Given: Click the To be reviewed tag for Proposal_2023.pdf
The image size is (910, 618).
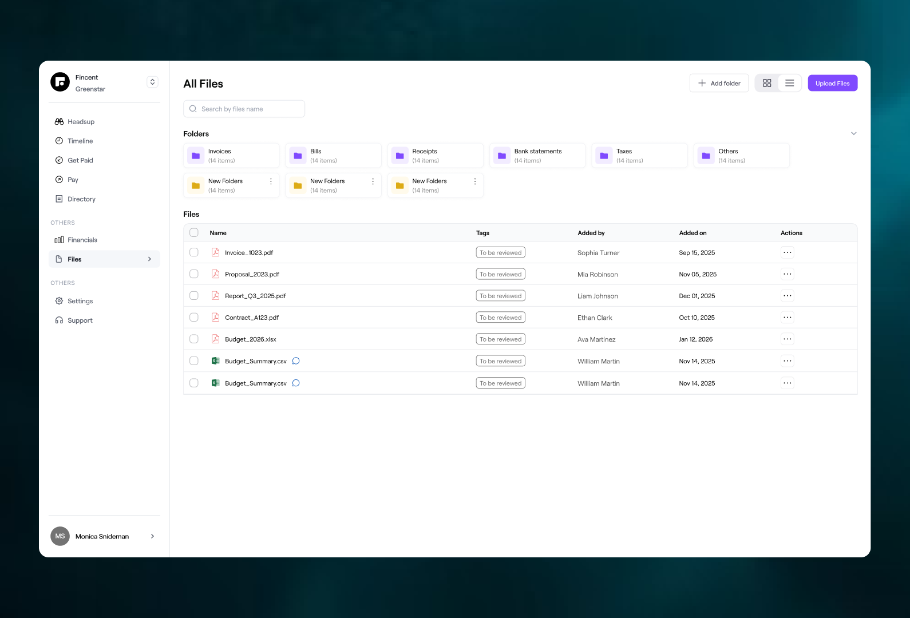Looking at the screenshot, I should point(501,274).
